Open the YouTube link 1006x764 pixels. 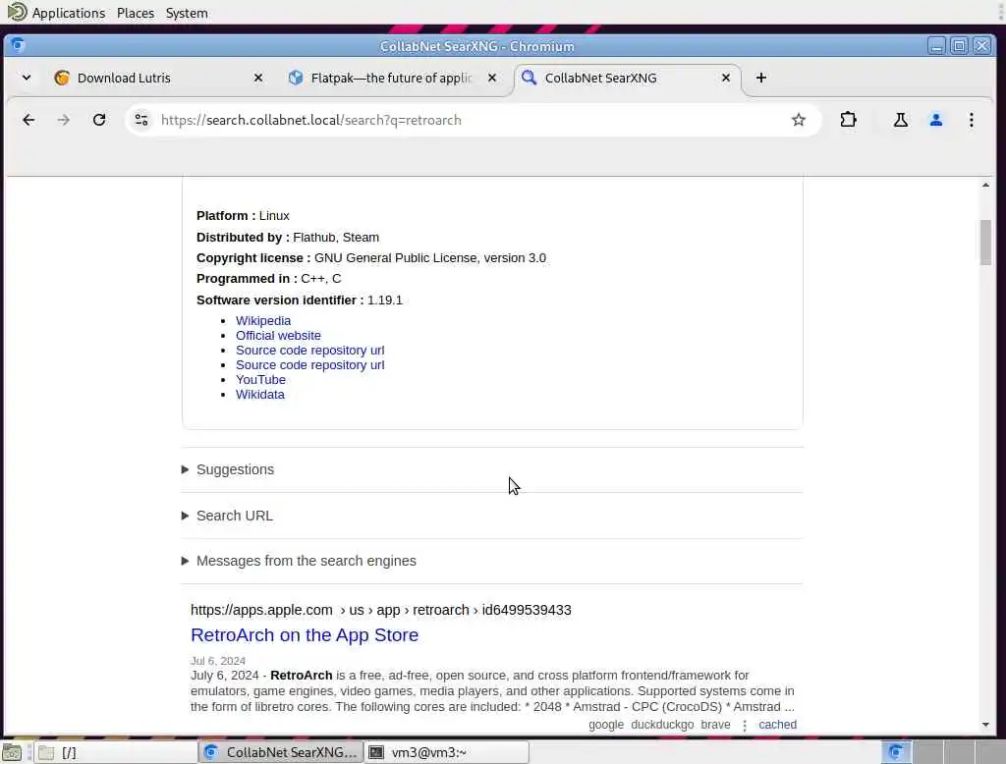pos(260,380)
